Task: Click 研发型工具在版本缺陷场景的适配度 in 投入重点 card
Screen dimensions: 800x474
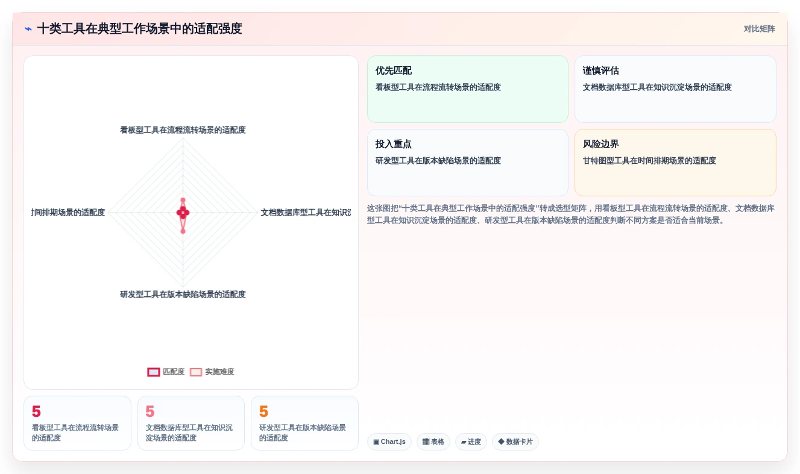Action: (438, 161)
